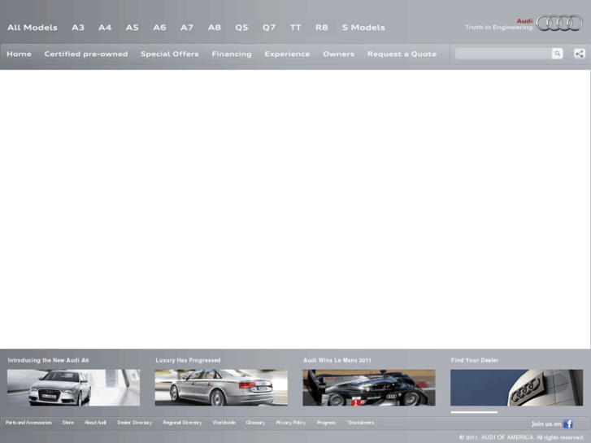
Task: Open Find Your Dealer image
Action: point(517,388)
